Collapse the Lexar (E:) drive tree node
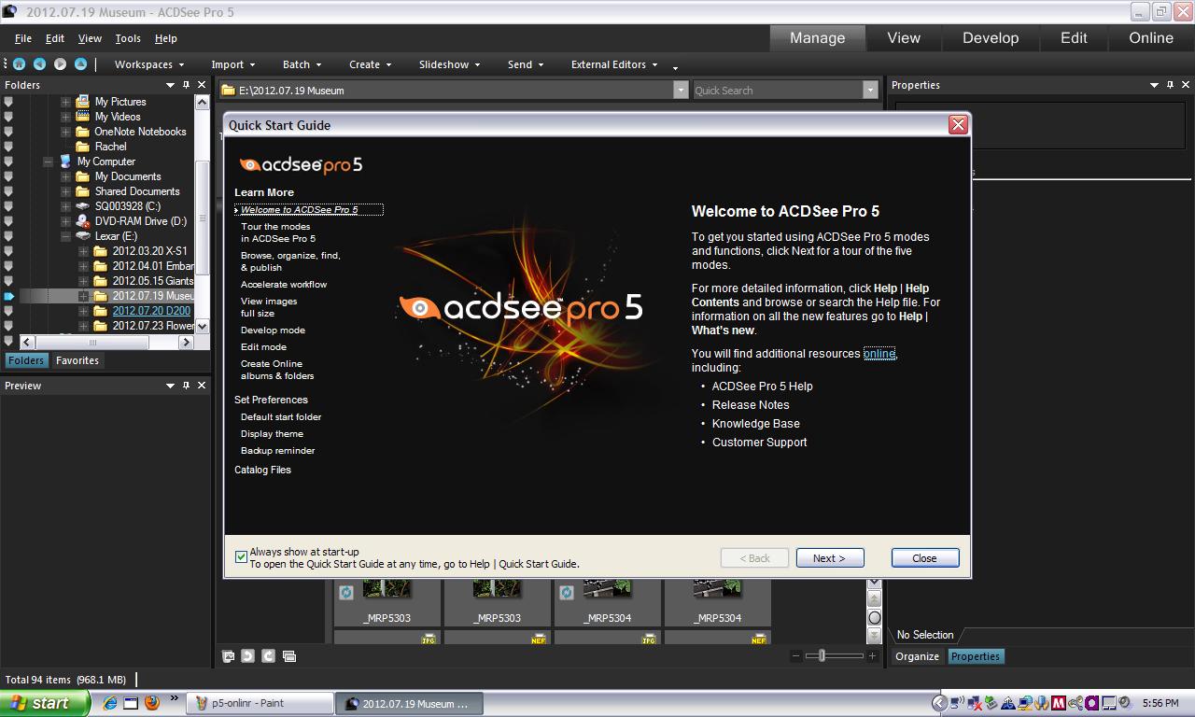This screenshot has height=717, width=1195. [66, 236]
